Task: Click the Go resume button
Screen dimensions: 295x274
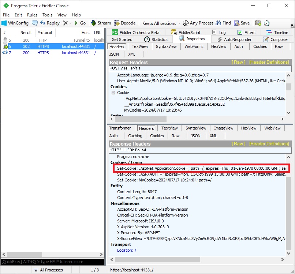Action: point(80,23)
